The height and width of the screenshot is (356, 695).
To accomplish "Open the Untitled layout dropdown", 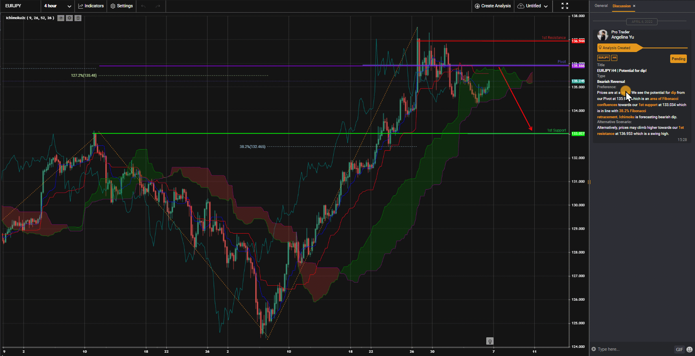I will [533, 6].
